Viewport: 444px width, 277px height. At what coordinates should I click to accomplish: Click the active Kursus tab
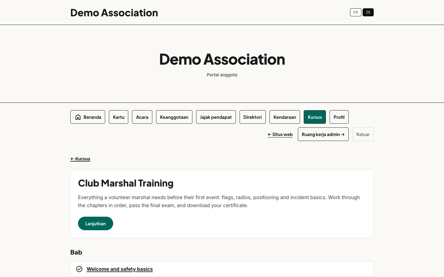click(315, 117)
